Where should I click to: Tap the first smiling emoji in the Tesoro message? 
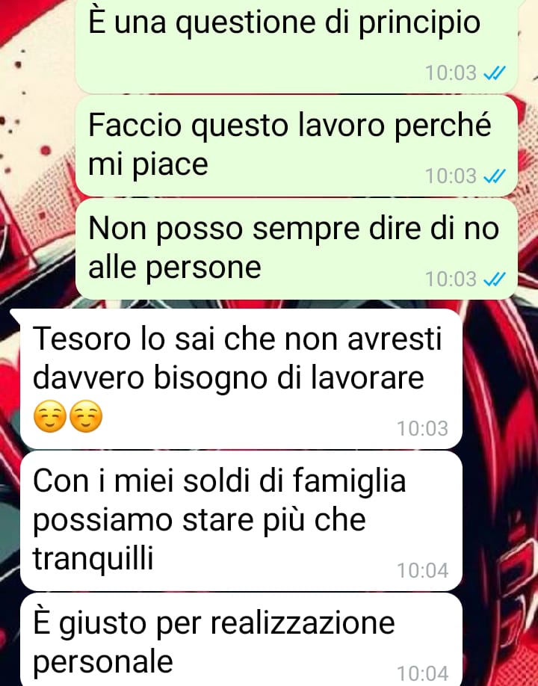50,416
